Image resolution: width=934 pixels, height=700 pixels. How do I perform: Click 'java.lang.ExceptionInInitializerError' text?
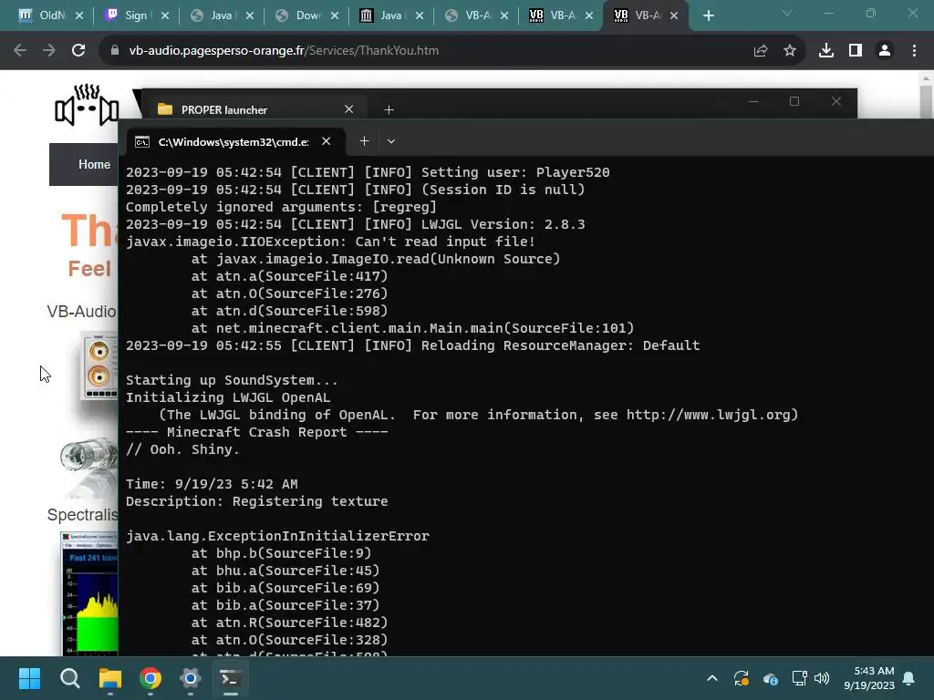tap(277, 536)
